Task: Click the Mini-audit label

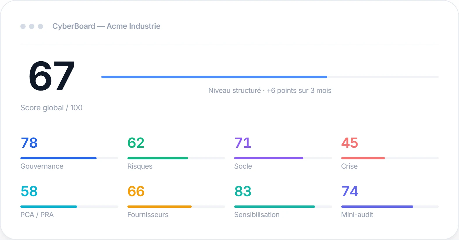Action: pos(357,215)
